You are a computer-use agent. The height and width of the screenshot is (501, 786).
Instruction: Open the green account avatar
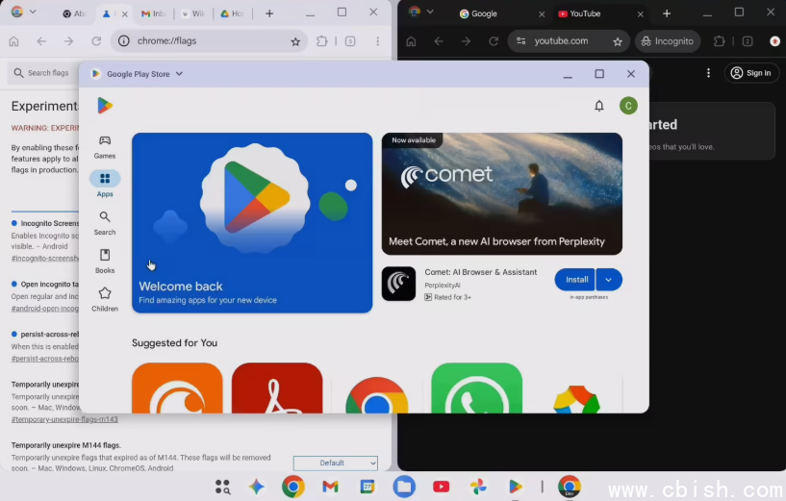pos(628,106)
